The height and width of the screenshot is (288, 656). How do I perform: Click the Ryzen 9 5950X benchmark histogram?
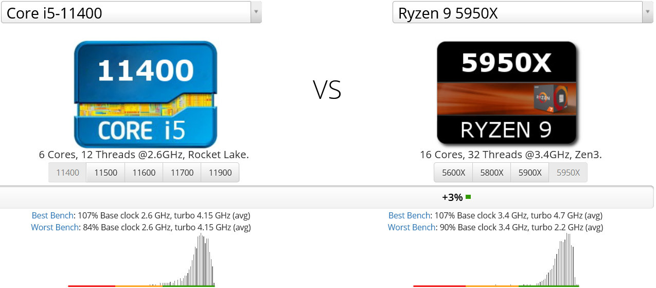tap(496, 260)
